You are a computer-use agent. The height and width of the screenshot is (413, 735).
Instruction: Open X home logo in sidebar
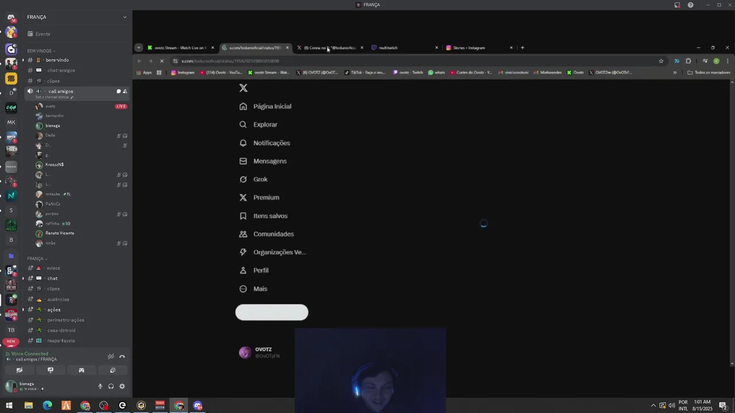(x=243, y=88)
